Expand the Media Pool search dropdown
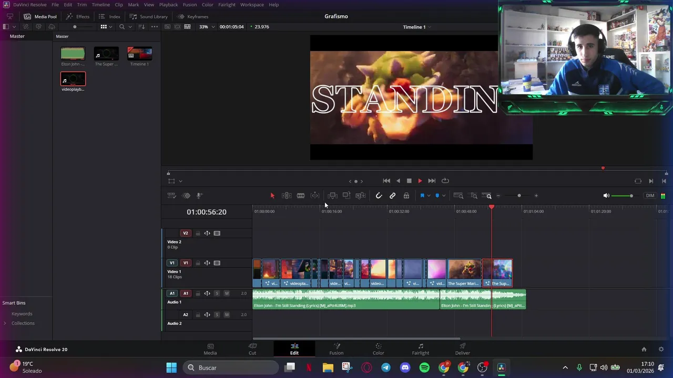The width and height of the screenshot is (673, 378). (x=130, y=27)
